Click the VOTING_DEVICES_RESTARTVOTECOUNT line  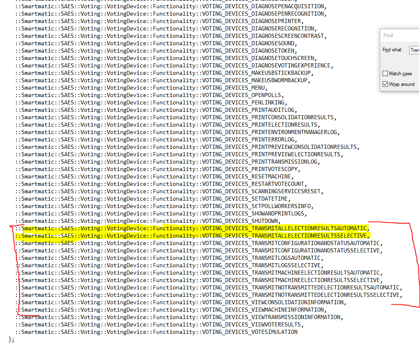click(x=161, y=184)
